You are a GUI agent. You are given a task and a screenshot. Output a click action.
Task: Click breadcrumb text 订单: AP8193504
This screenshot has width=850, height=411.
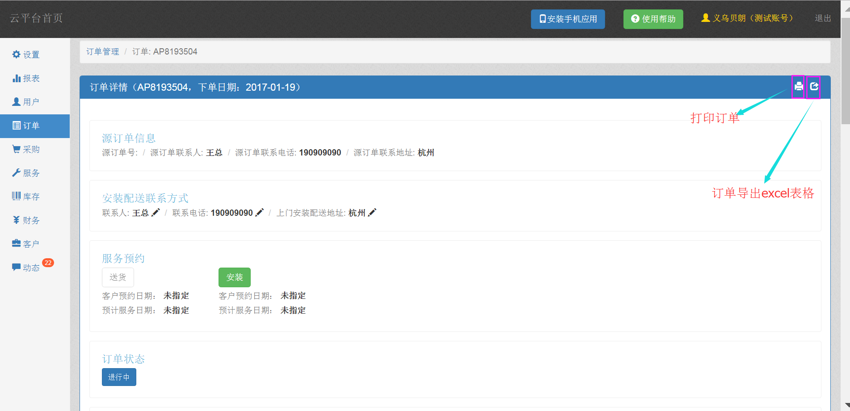(x=164, y=52)
